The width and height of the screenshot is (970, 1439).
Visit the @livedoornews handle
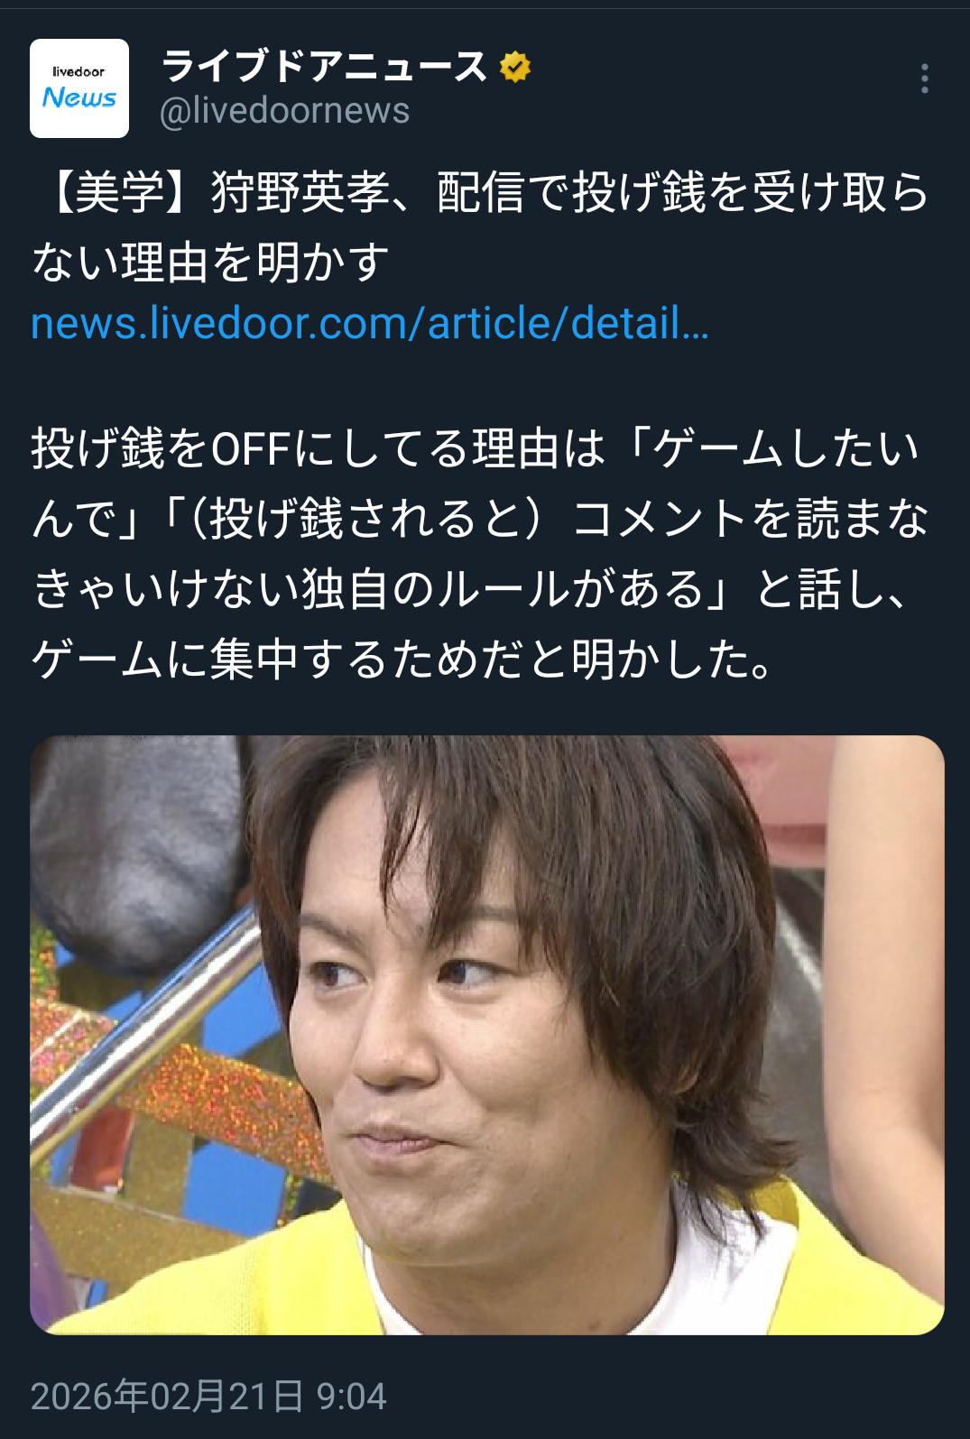point(284,111)
